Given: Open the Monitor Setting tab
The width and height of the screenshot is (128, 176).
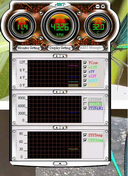Looking at the screenshot, I should 29,48.
